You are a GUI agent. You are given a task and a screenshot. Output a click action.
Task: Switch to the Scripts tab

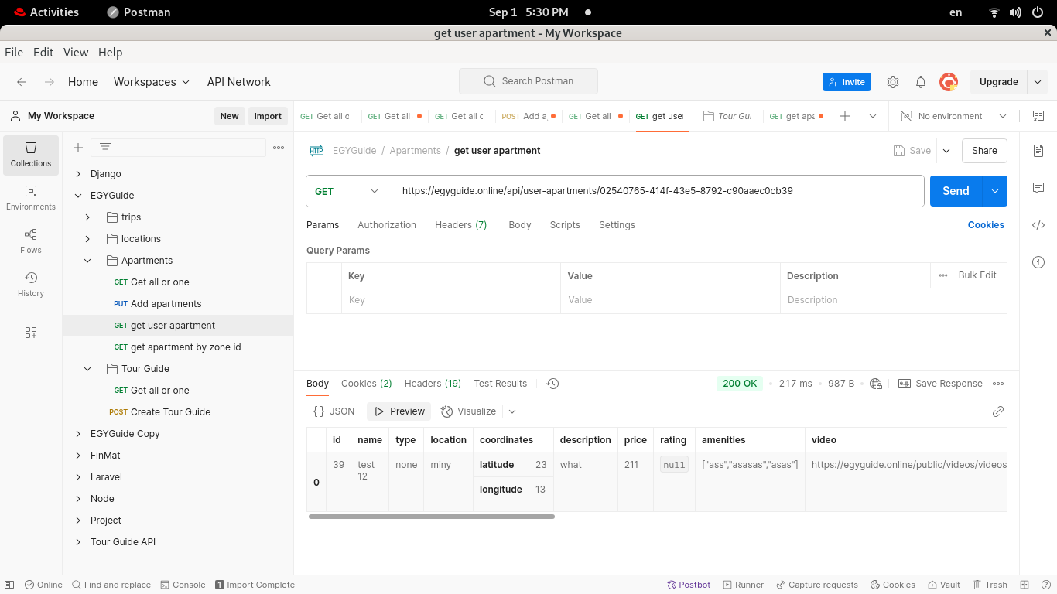click(x=565, y=225)
